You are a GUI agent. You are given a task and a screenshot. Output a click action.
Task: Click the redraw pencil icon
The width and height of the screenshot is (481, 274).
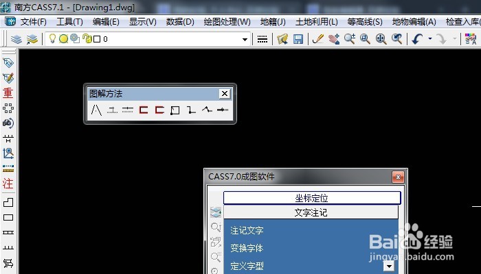(318, 39)
